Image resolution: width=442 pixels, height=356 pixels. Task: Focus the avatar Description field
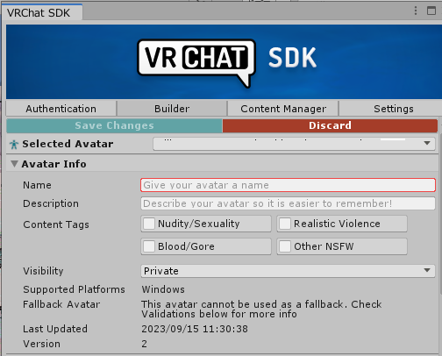(288, 203)
